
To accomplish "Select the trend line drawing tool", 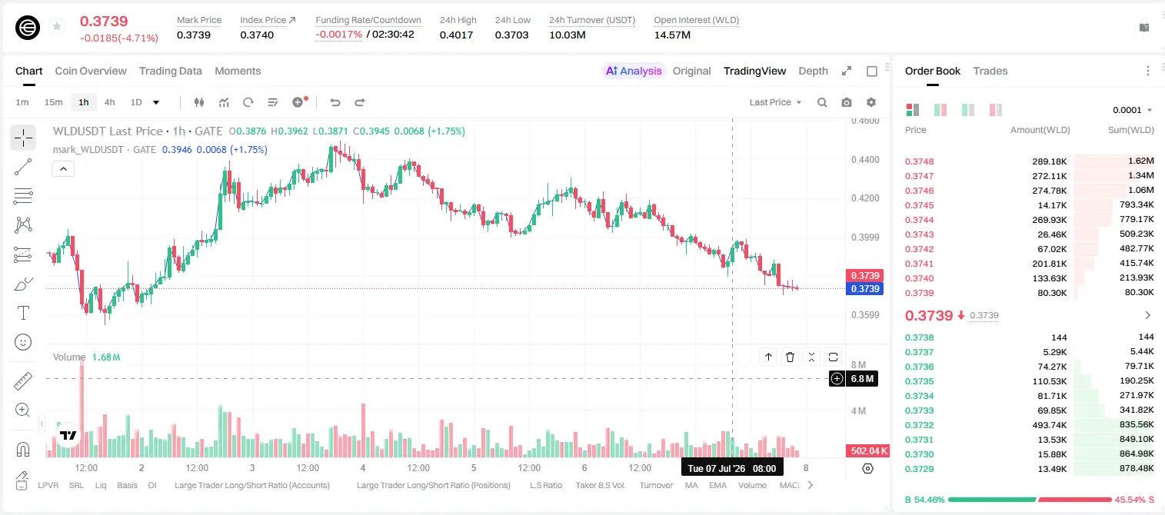I will 23,167.
